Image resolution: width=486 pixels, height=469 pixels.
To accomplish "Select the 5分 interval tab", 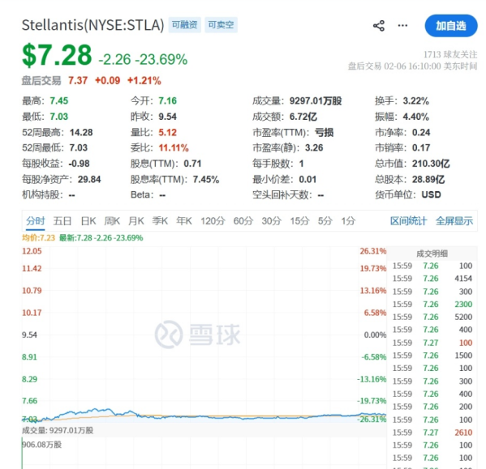I will click(x=325, y=221).
